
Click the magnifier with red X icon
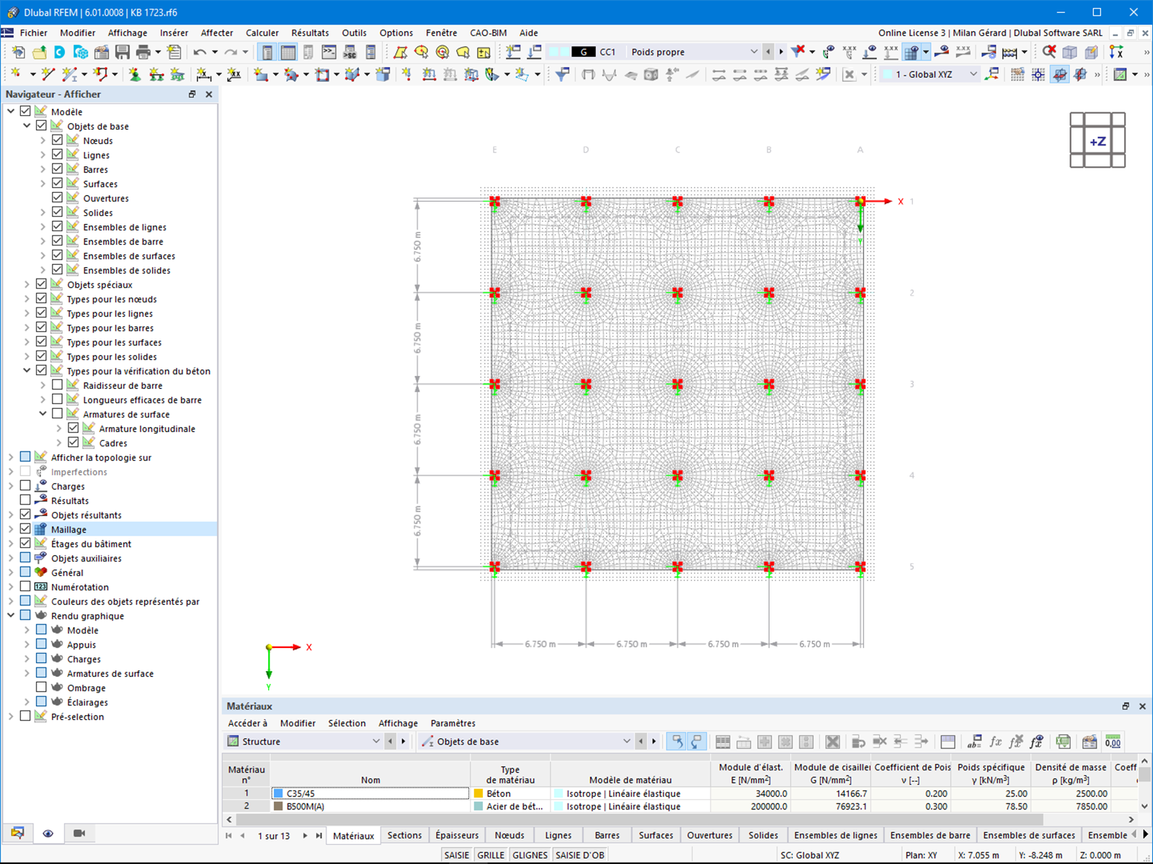(1049, 52)
